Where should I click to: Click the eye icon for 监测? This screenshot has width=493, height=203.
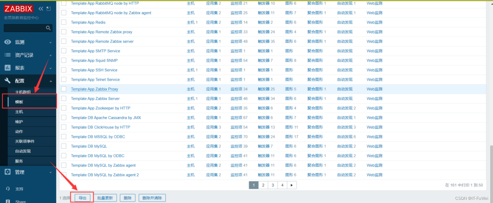(x=7, y=42)
